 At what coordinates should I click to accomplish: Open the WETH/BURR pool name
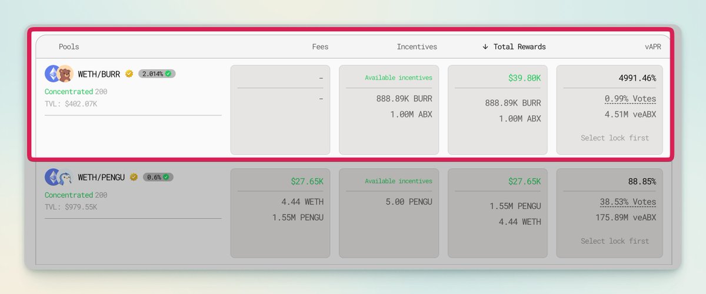[99, 74]
